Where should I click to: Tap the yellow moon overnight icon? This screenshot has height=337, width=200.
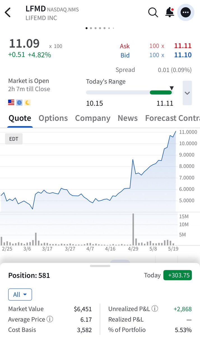27,103
